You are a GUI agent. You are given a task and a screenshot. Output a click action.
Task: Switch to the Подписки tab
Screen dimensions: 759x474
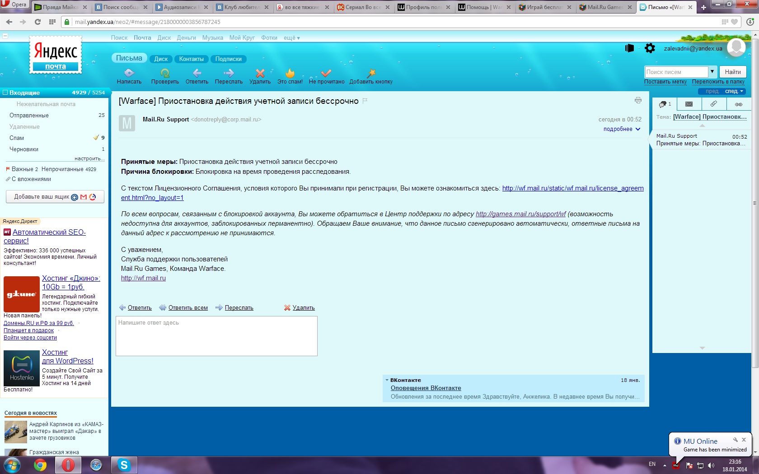tap(228, 59)
